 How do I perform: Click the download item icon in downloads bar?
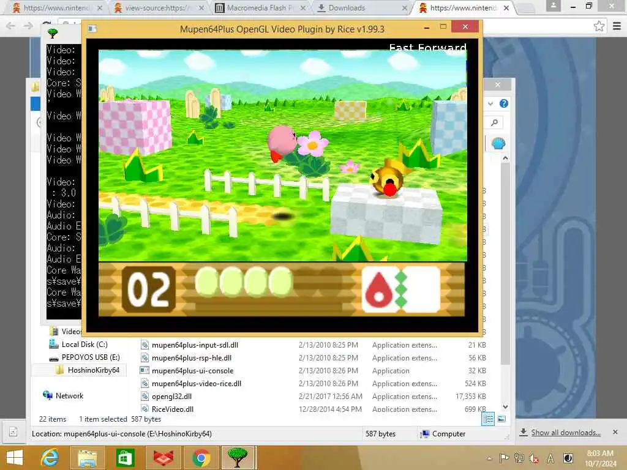pyautogui.click(x=13, y=431)
